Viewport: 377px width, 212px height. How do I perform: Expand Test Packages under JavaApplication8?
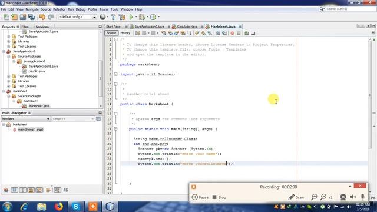click(x=9, y=76)
